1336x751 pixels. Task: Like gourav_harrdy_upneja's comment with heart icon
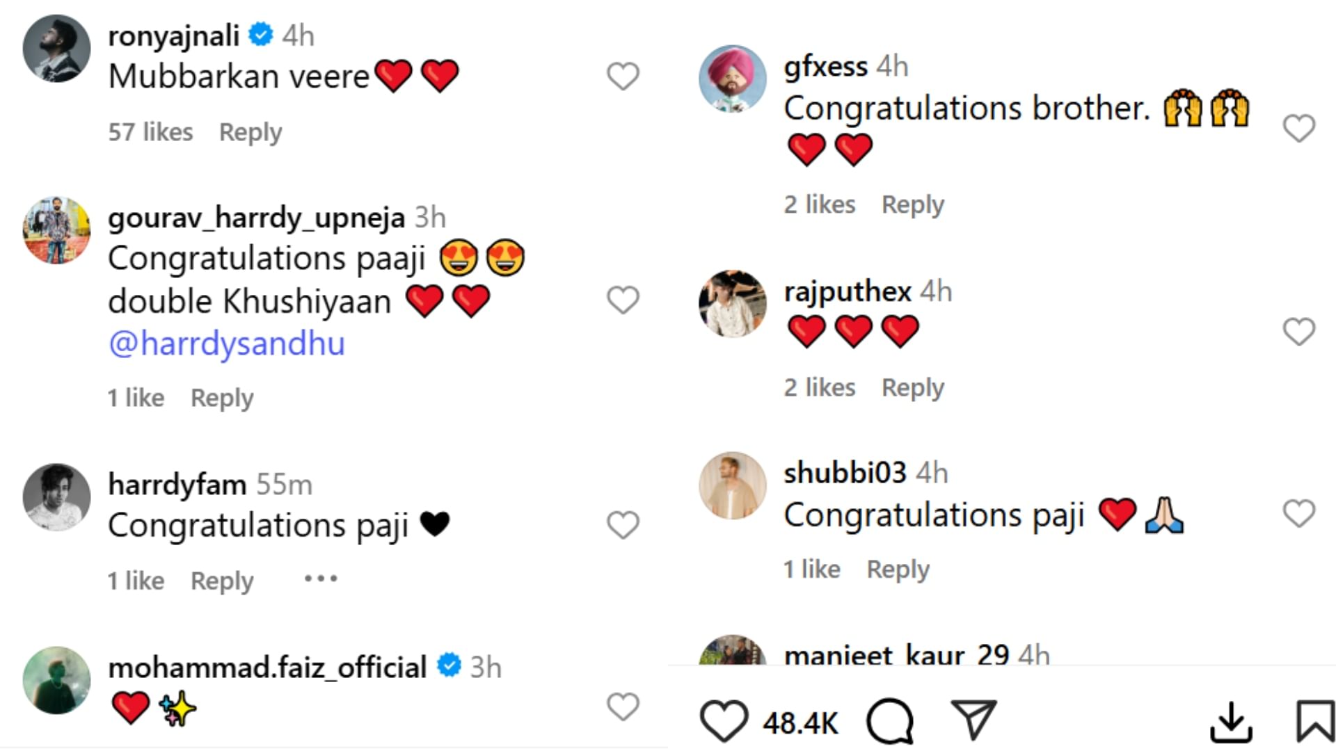623,300
